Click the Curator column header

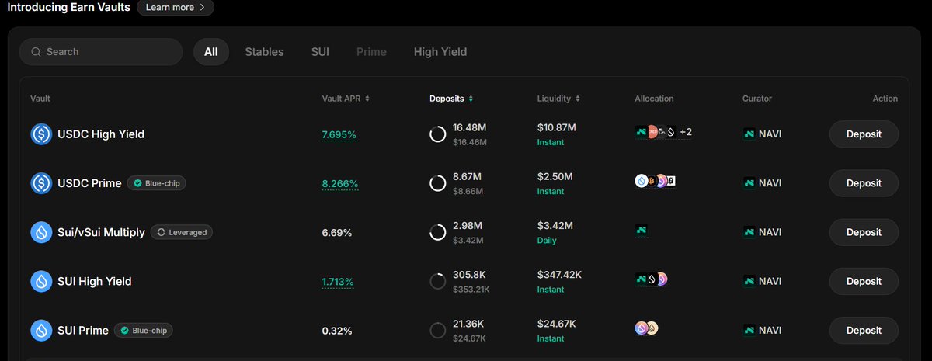(757, 99)
